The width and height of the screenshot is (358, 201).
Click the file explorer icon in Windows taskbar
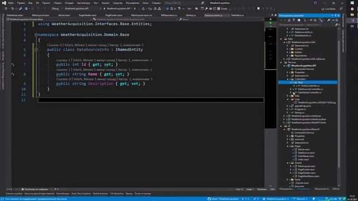pos(352,15)
